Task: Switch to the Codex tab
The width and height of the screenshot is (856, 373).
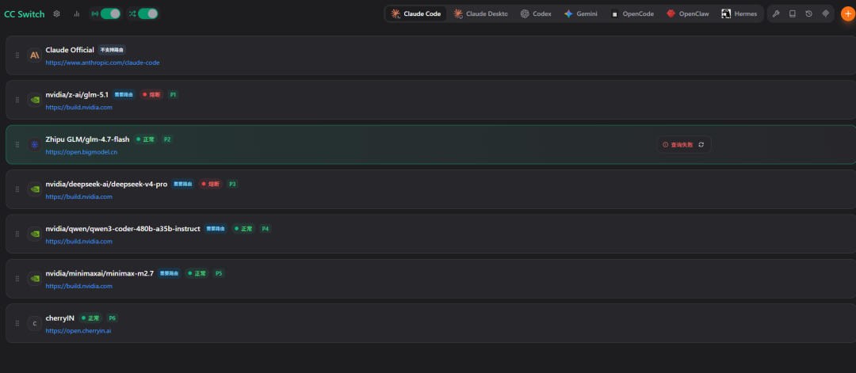Action: pos(536,13)
